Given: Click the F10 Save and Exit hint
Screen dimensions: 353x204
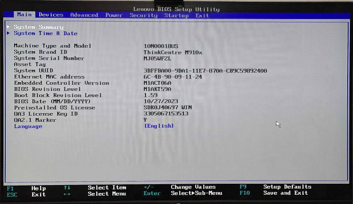Looking at the screenshot, I should click(274, 193).
